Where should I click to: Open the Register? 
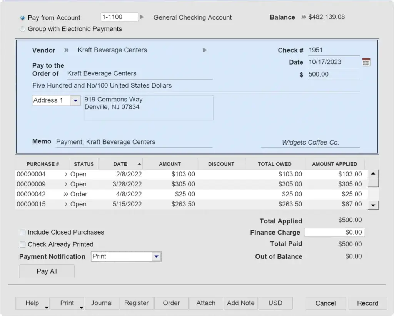tap(137, 303)
